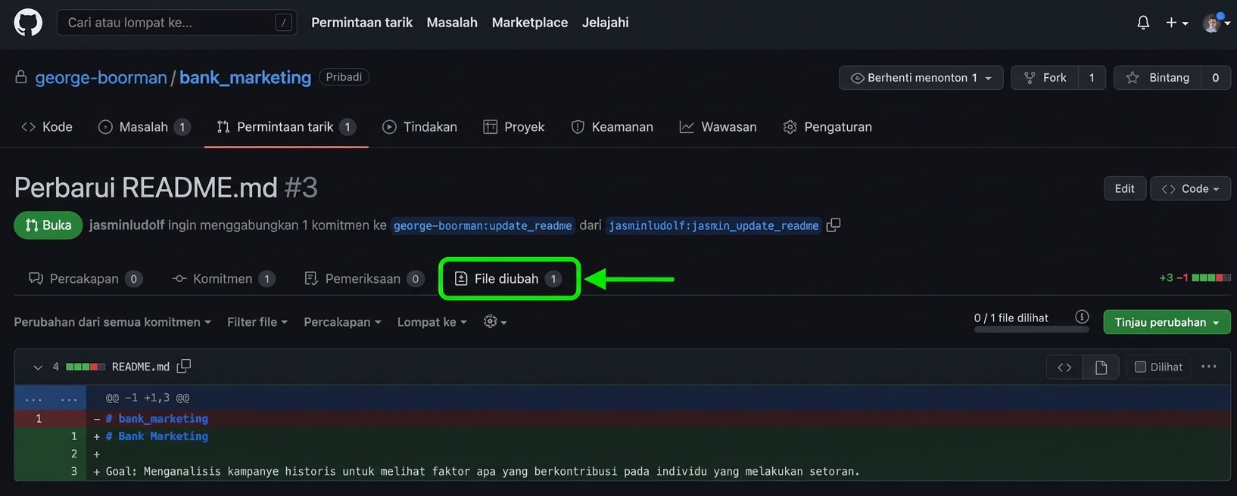The height and width of the screenshot is (496, 1237).
Task: Copy the head branch name icon
Action: pyautogui.click(x=833, y=225)
